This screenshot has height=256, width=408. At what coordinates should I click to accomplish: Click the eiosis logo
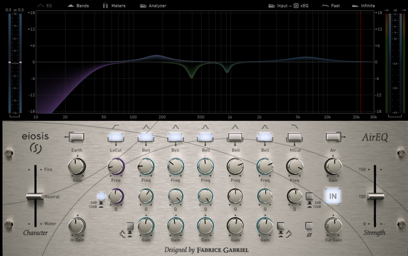tap(35, 143)
